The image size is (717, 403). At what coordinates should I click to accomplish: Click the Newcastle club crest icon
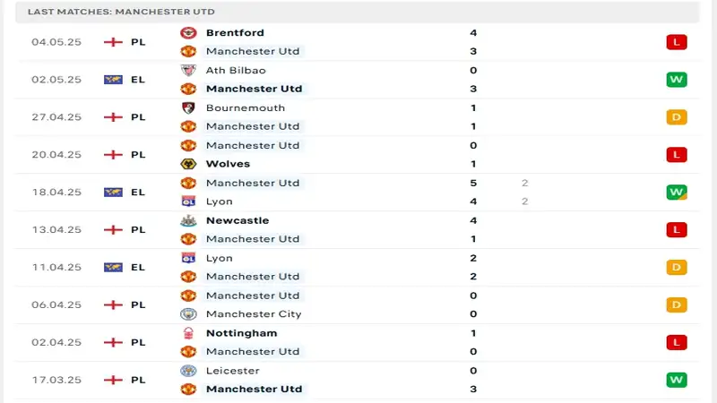[x=188, y=220]
